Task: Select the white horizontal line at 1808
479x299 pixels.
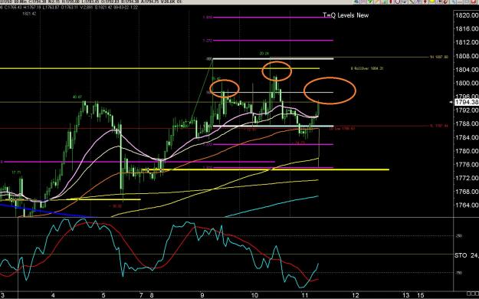Action: pos(273,58)
